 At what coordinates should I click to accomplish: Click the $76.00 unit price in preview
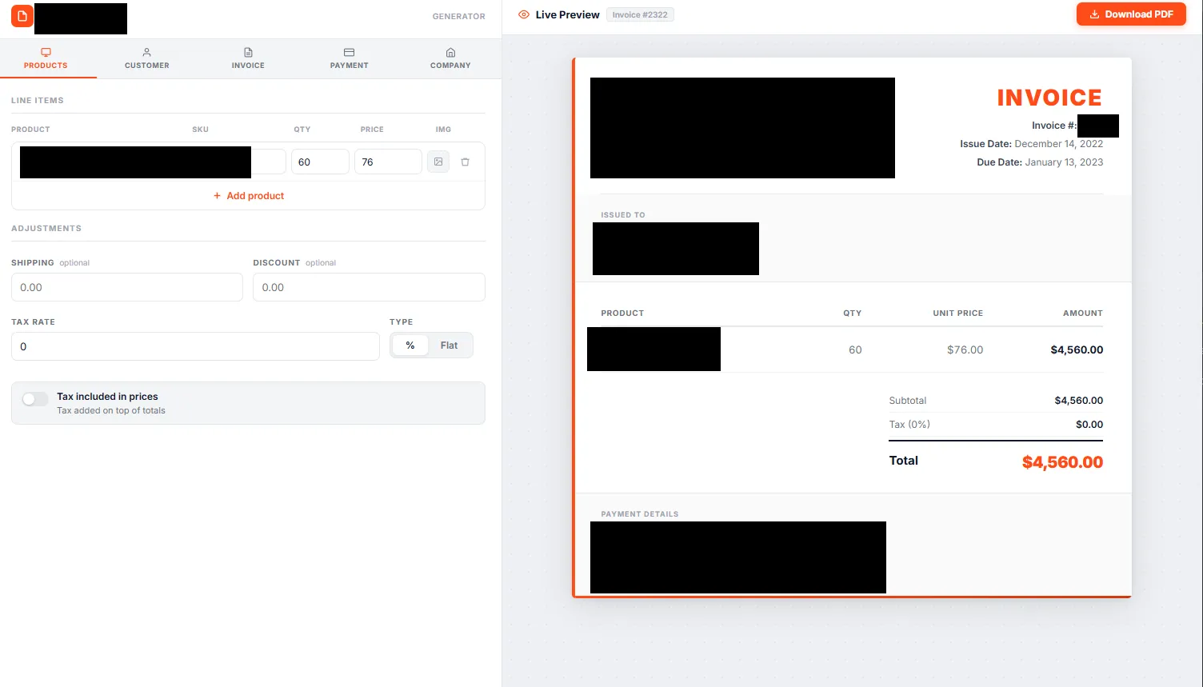tap(965, 349)
